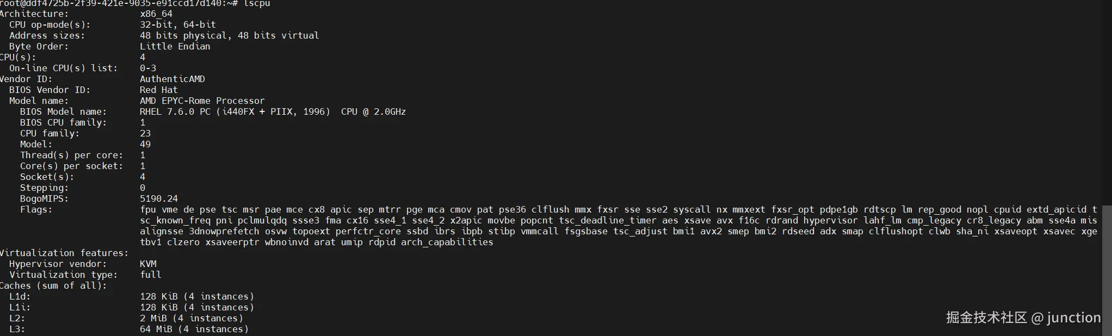Click the AuthenticAMD vendor ID value
This screenshot has height=336, width=1112.
click(x=172, y=79)
